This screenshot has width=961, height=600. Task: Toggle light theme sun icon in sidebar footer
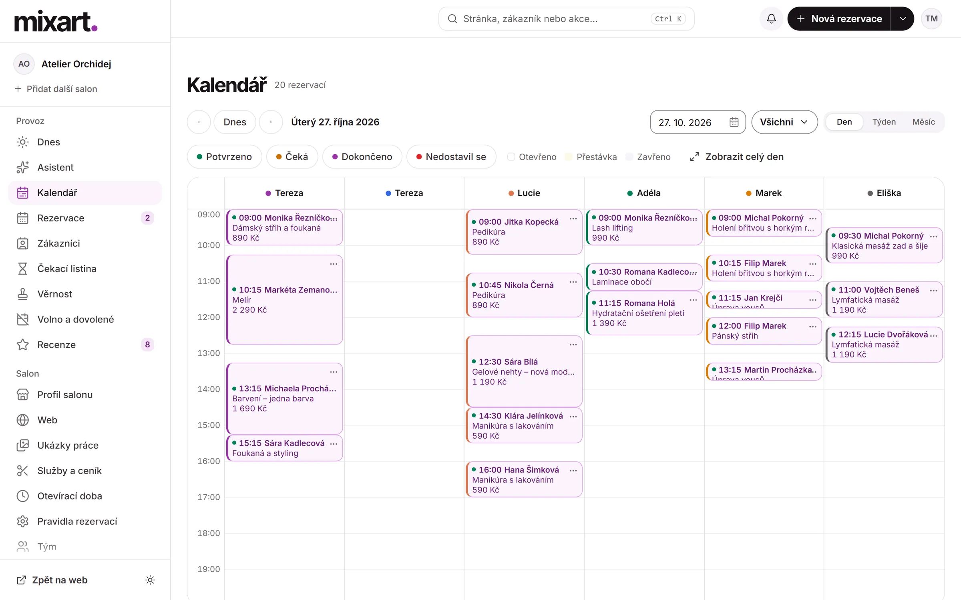coord(150,580)
